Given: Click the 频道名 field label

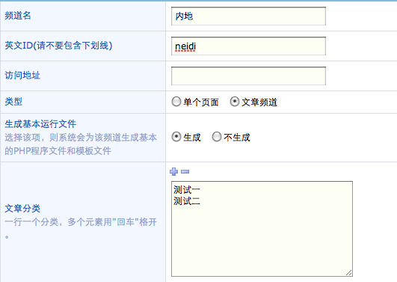Looking at the screenshot, I should coord(18,16).
